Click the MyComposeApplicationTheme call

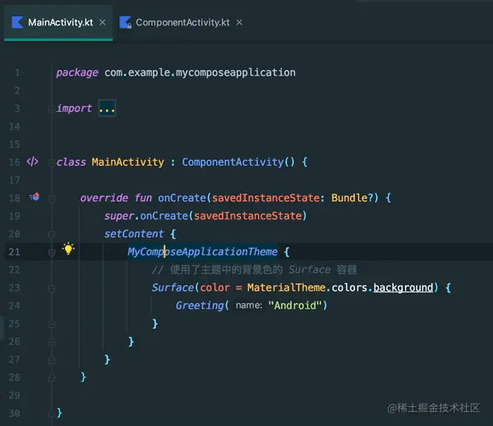tap(202, 252)
